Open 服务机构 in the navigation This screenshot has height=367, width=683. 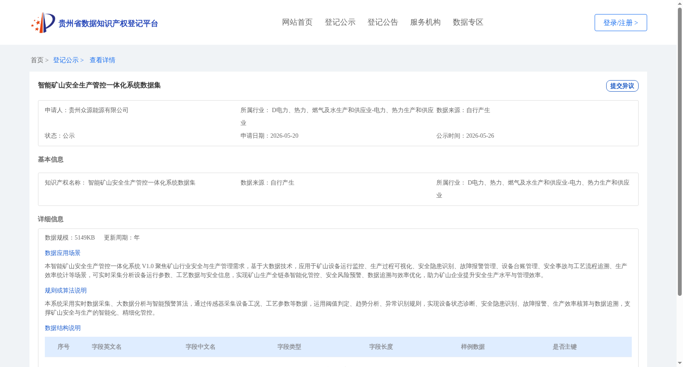pos(425,22)
